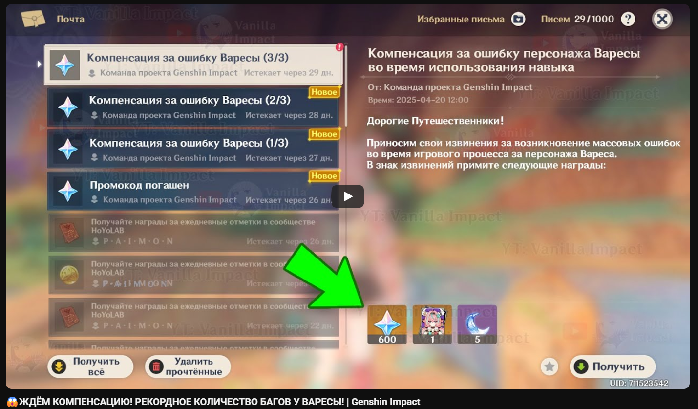698x409 pixels.
Task: Select the 600 primogems reward
Action: (387, 324)
